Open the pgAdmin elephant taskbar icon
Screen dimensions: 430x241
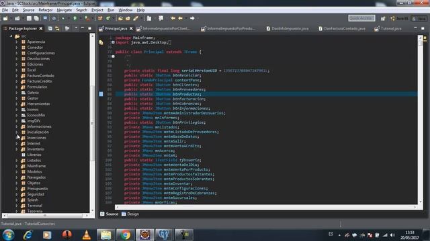pyautogui.click(x=164, y=235)
